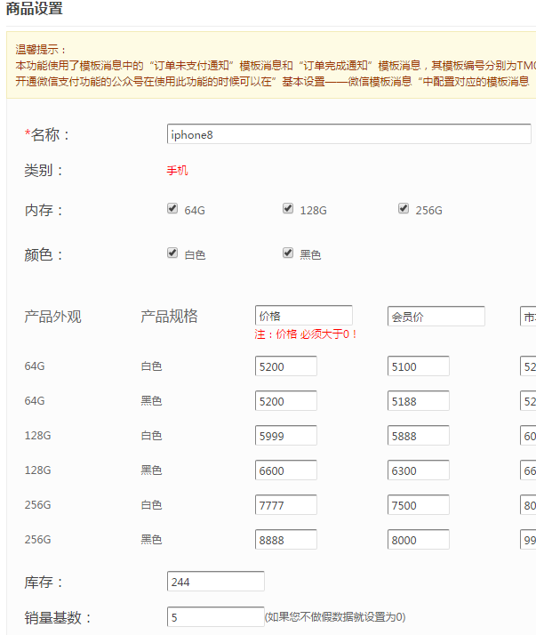The width and height of the screenshot is (536, 635).
Task: Uncheck the 64G memory checkbox
Action: 172,209
